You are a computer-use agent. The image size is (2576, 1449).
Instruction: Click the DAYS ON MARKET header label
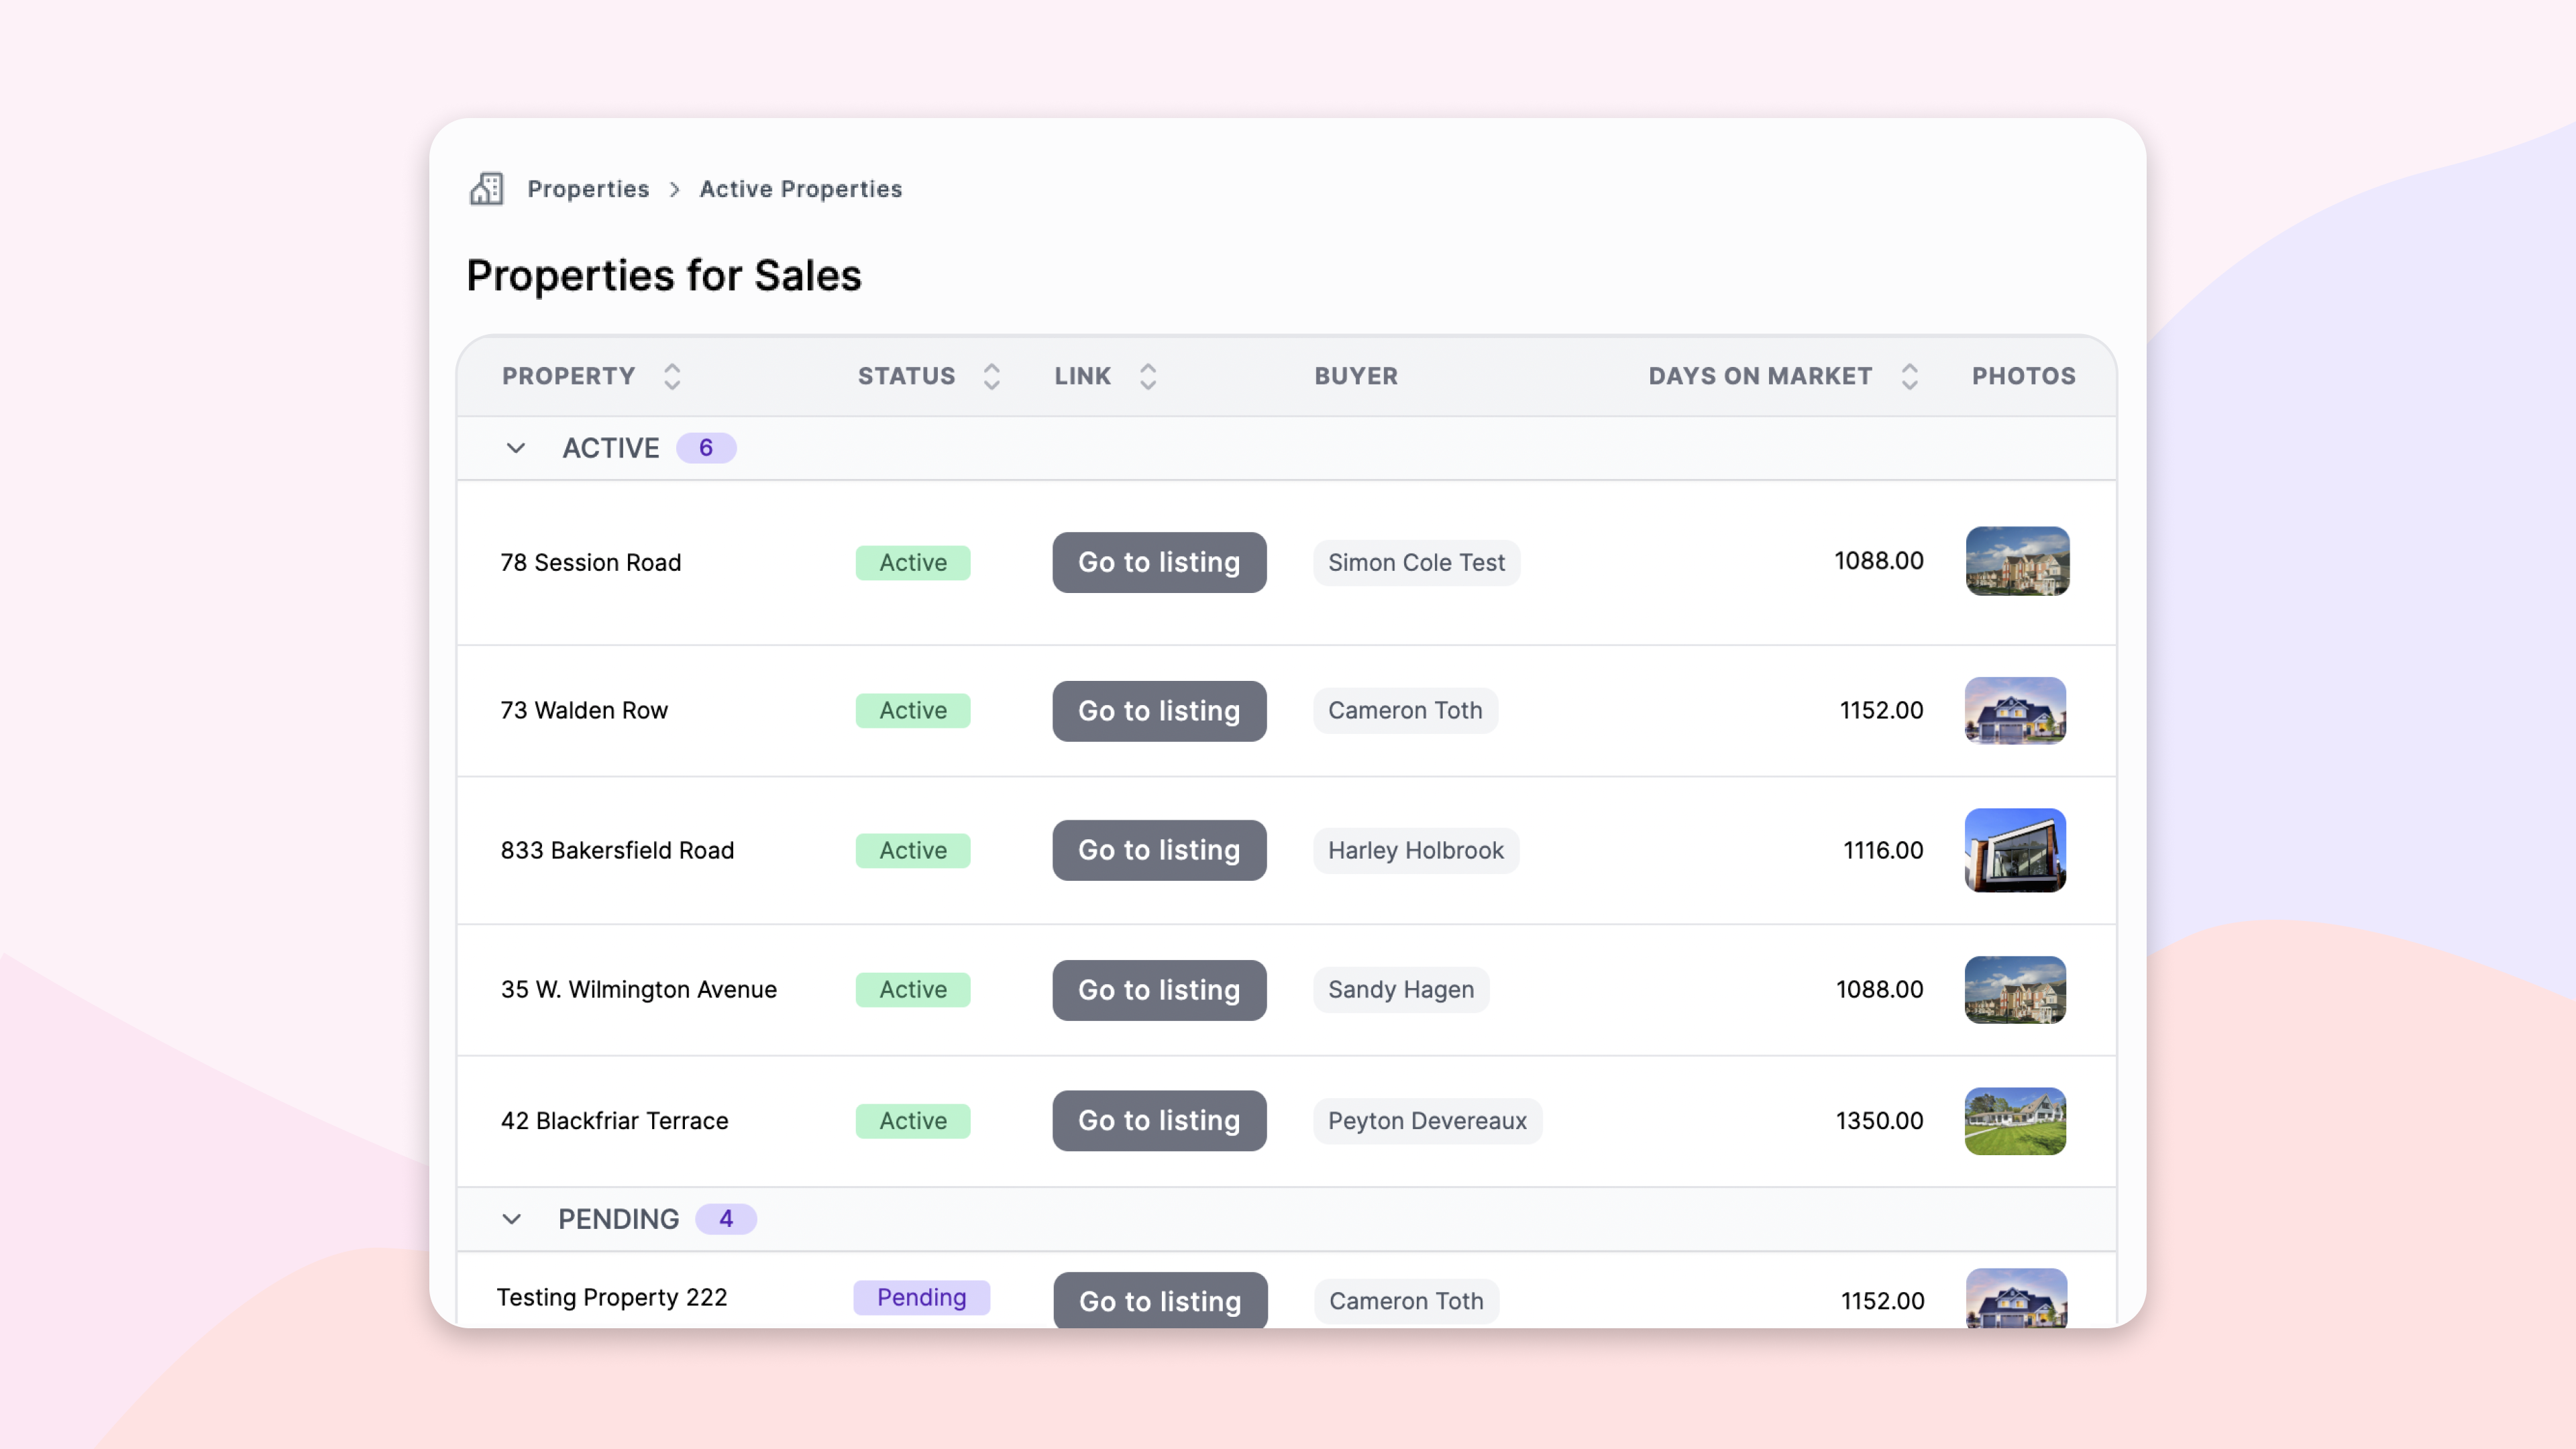coord(1760,376)
